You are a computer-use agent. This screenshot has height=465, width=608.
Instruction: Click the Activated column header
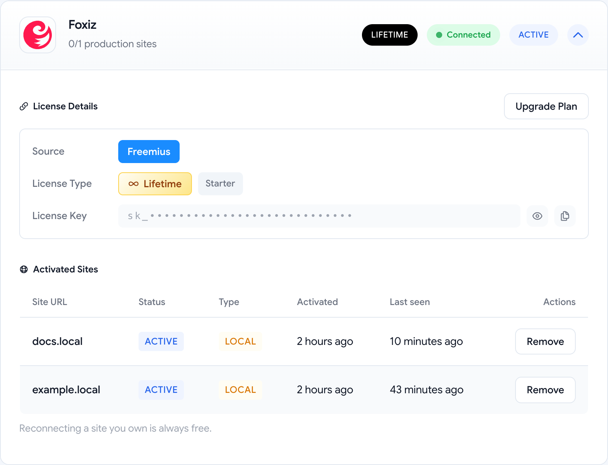click(317, 302)
